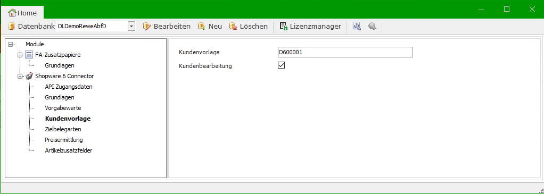
Task: Click the FA-Zusatzpapiere document icon
Action: coord(29,55)
